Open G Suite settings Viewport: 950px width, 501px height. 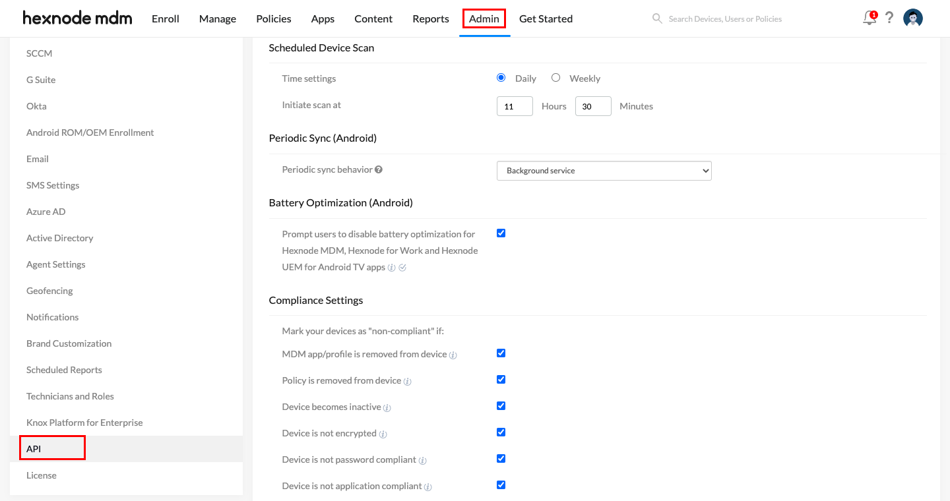[x=41, y=80]
